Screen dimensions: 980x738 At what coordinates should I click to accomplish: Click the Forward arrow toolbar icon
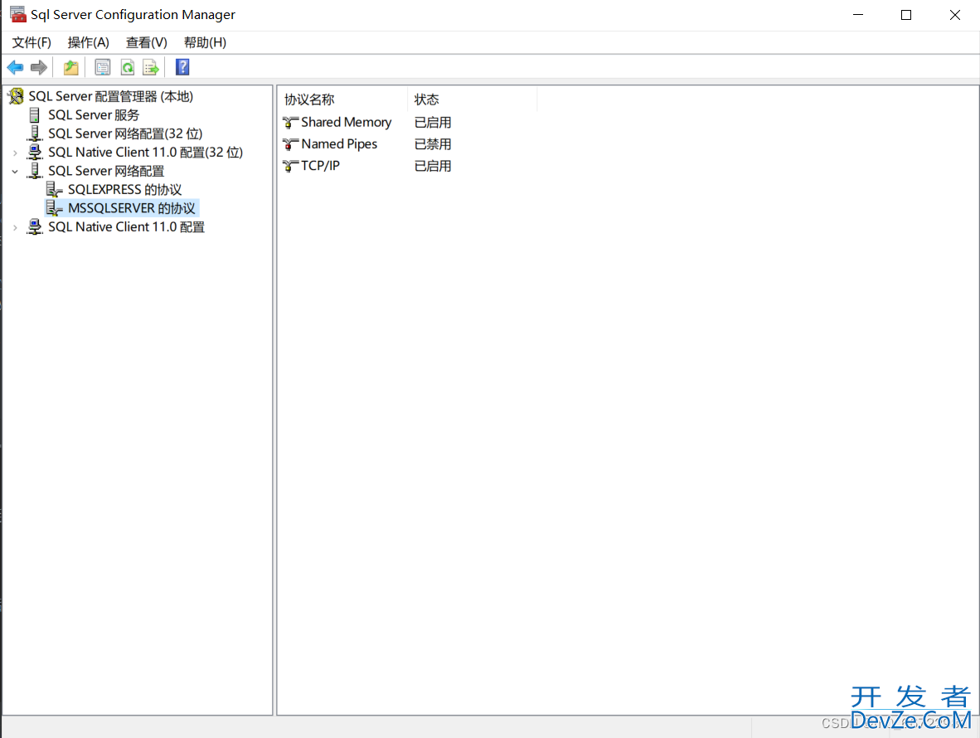click(39, 67)
